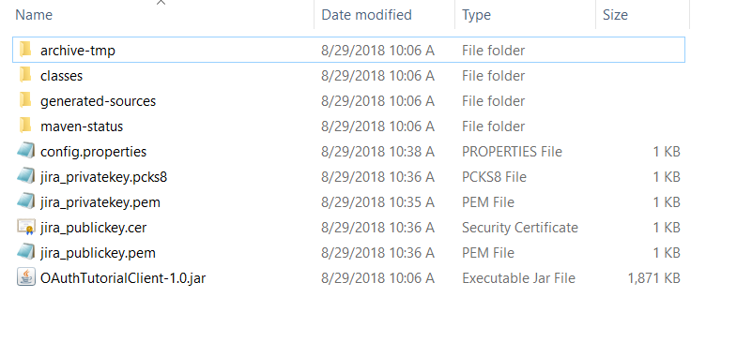Click the generated-sources folder icon

coord(25,100)
